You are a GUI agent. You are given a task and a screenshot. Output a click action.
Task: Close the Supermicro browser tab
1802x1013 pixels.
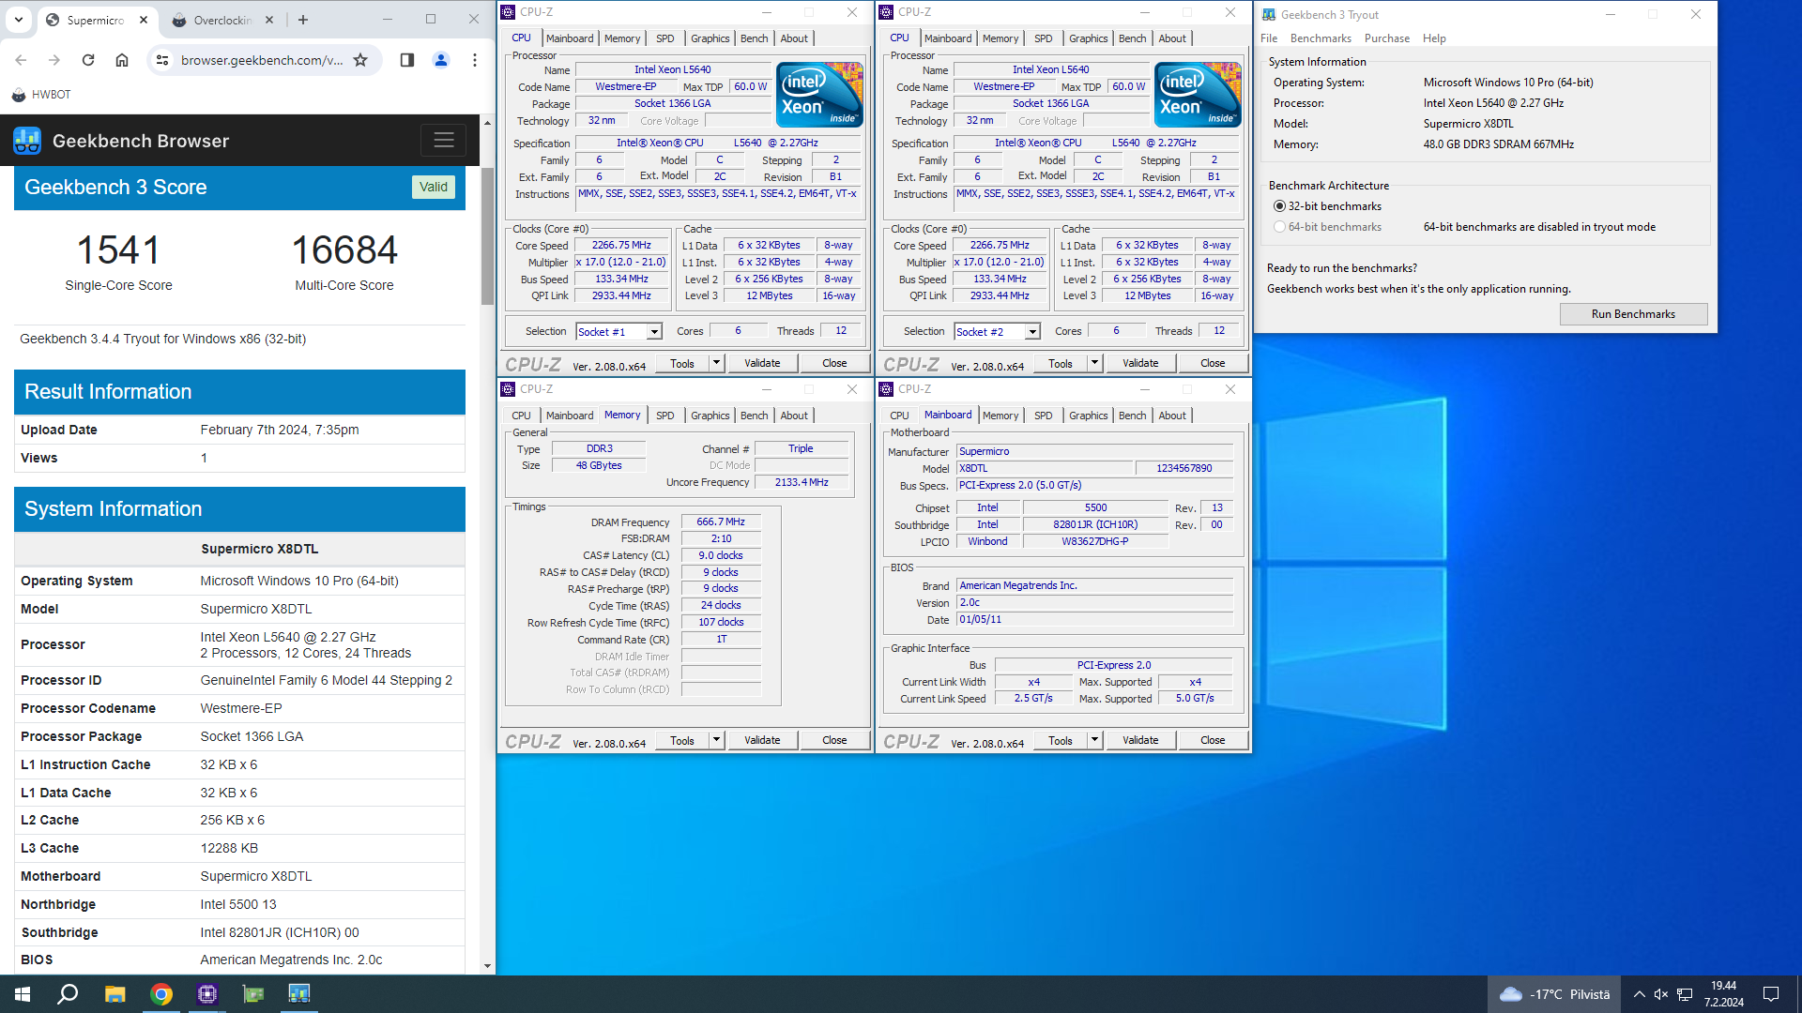tap(144, 20)
